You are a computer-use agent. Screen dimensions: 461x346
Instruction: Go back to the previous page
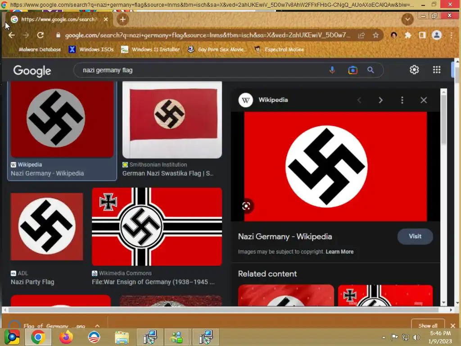click(x=11, y=35)
